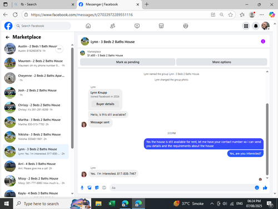
Task: Click the chat messages scrollbar
Action: (x=267, y=139)
